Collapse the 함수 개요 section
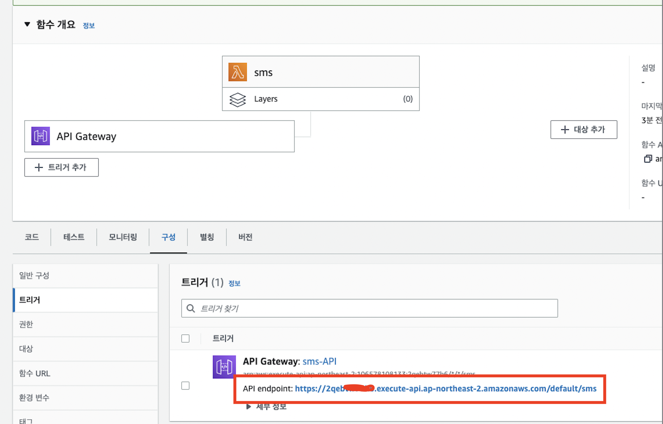 27,24
